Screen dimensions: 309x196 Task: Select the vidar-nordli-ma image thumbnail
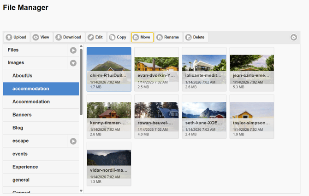(x=109, y=164)
